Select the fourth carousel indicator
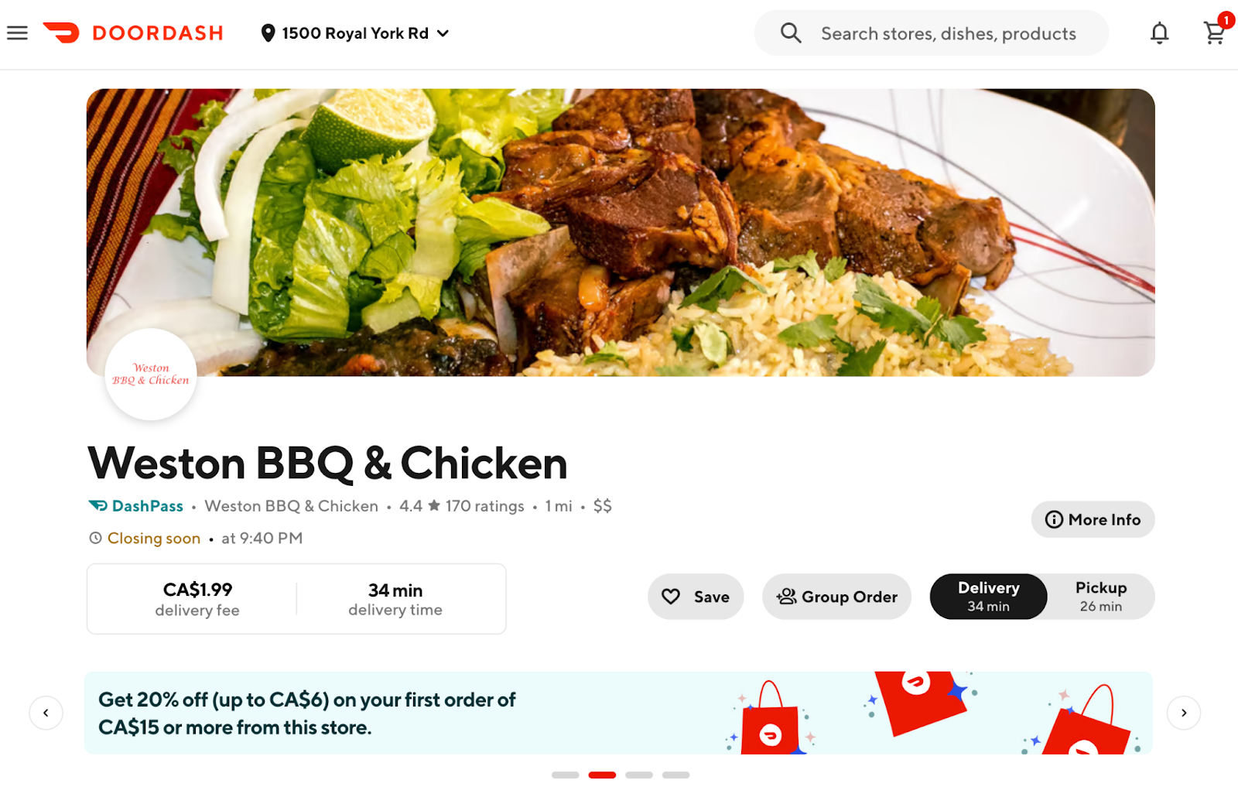The width and height of the screenshot is (1238, 804). 675,775
